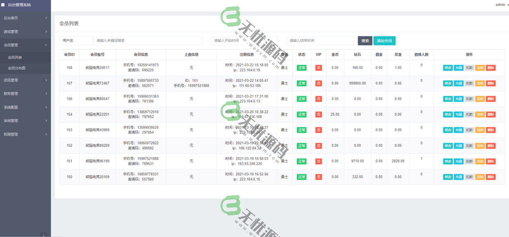Click 充值 for member 157
This screenshot has width=509, height=237.
click(x=458, y=83)
